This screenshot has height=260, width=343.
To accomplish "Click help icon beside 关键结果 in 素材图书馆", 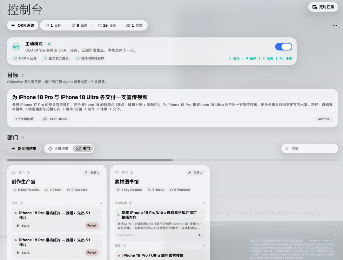I will tap(131, 203).
